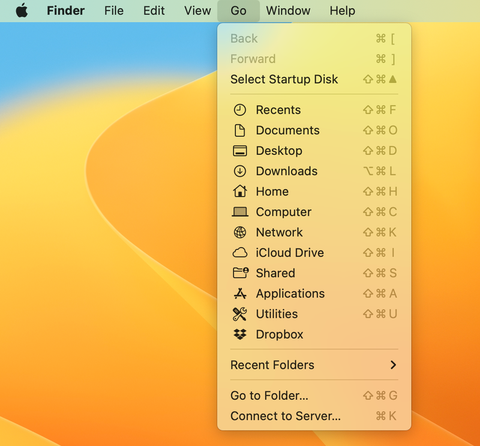The image size is (480, 446).
Task: Expand the Recent Folders submenu arrow
Action: pos(393,364)
